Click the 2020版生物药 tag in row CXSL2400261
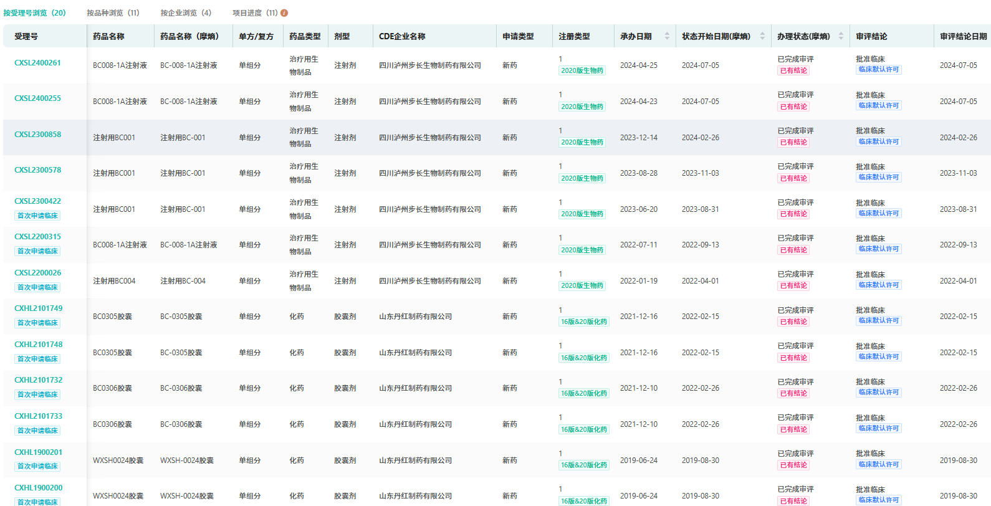Viewport: 991px width, 506px height. (x=582, y=70)
